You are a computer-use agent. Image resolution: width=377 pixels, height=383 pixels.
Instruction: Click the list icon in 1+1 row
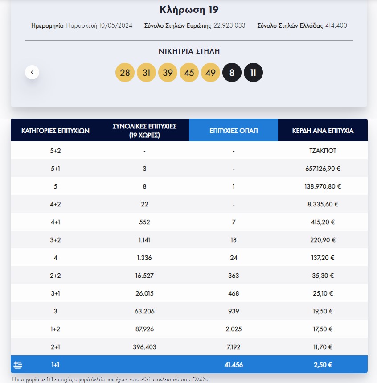pyautogui.click(x=18, y=365)
